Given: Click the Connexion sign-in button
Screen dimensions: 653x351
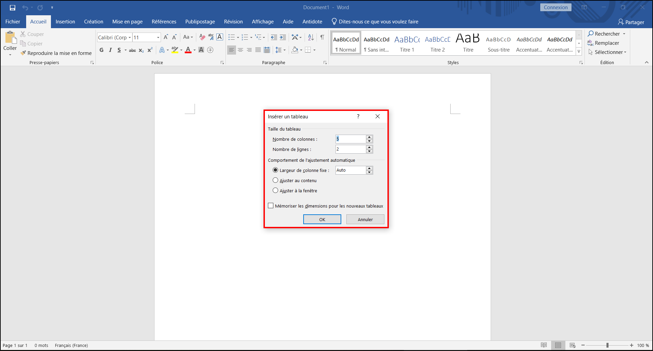Looking at the screenshot, I should point(556,7).
